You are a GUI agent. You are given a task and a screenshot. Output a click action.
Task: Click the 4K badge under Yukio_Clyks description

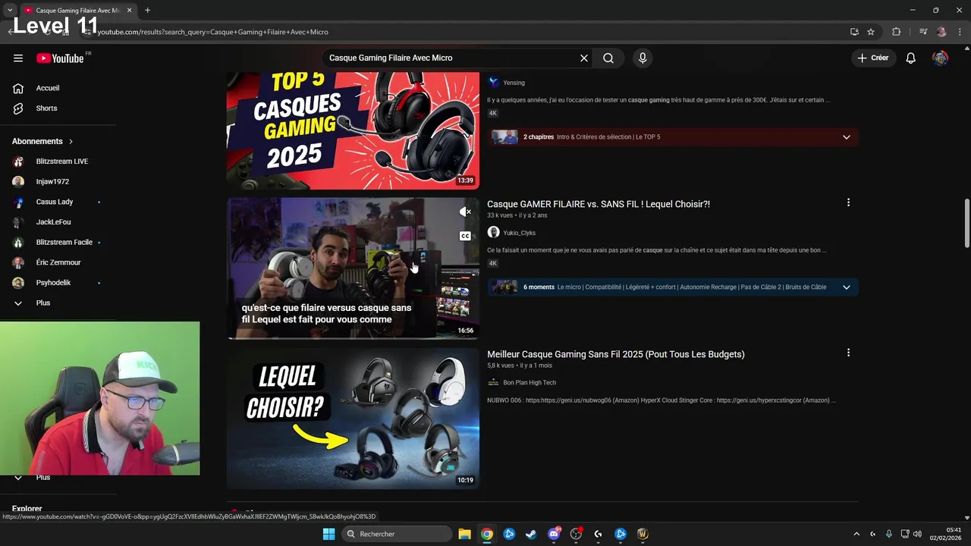[x=493, y=263]
